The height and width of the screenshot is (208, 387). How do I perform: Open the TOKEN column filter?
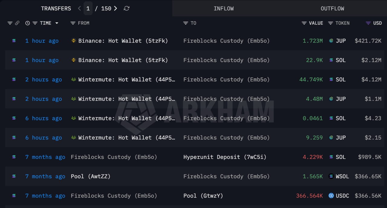(x=330, y=23)
